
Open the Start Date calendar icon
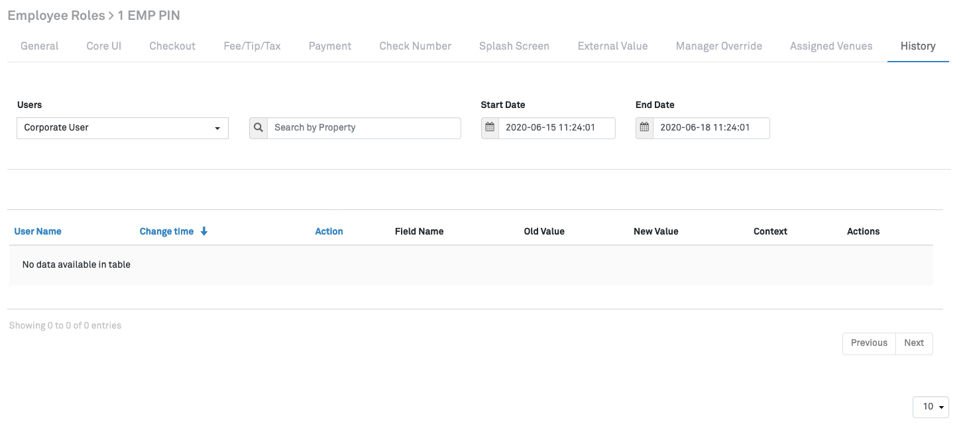490,128
